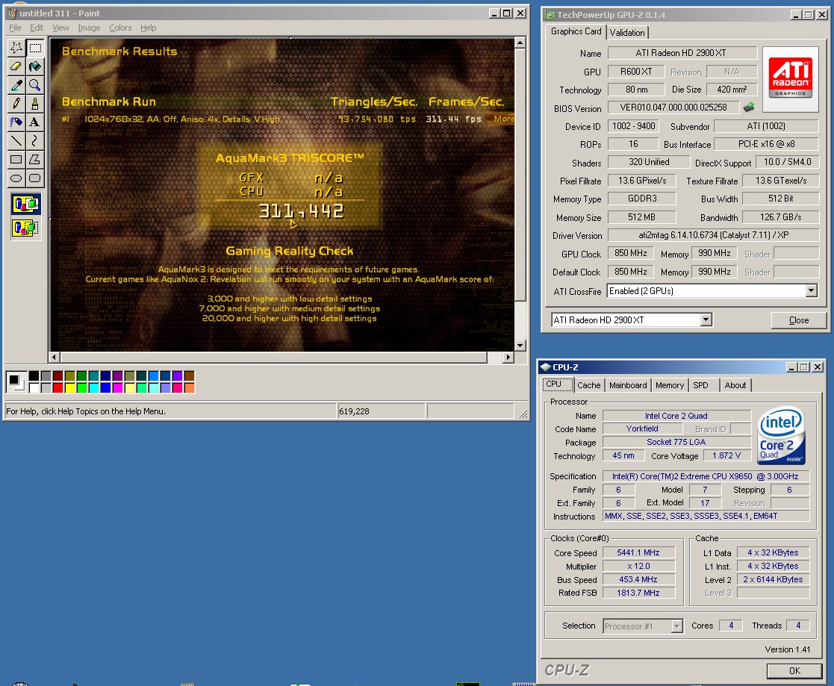Switch to the Memory tab in CPU-Z

670,385
